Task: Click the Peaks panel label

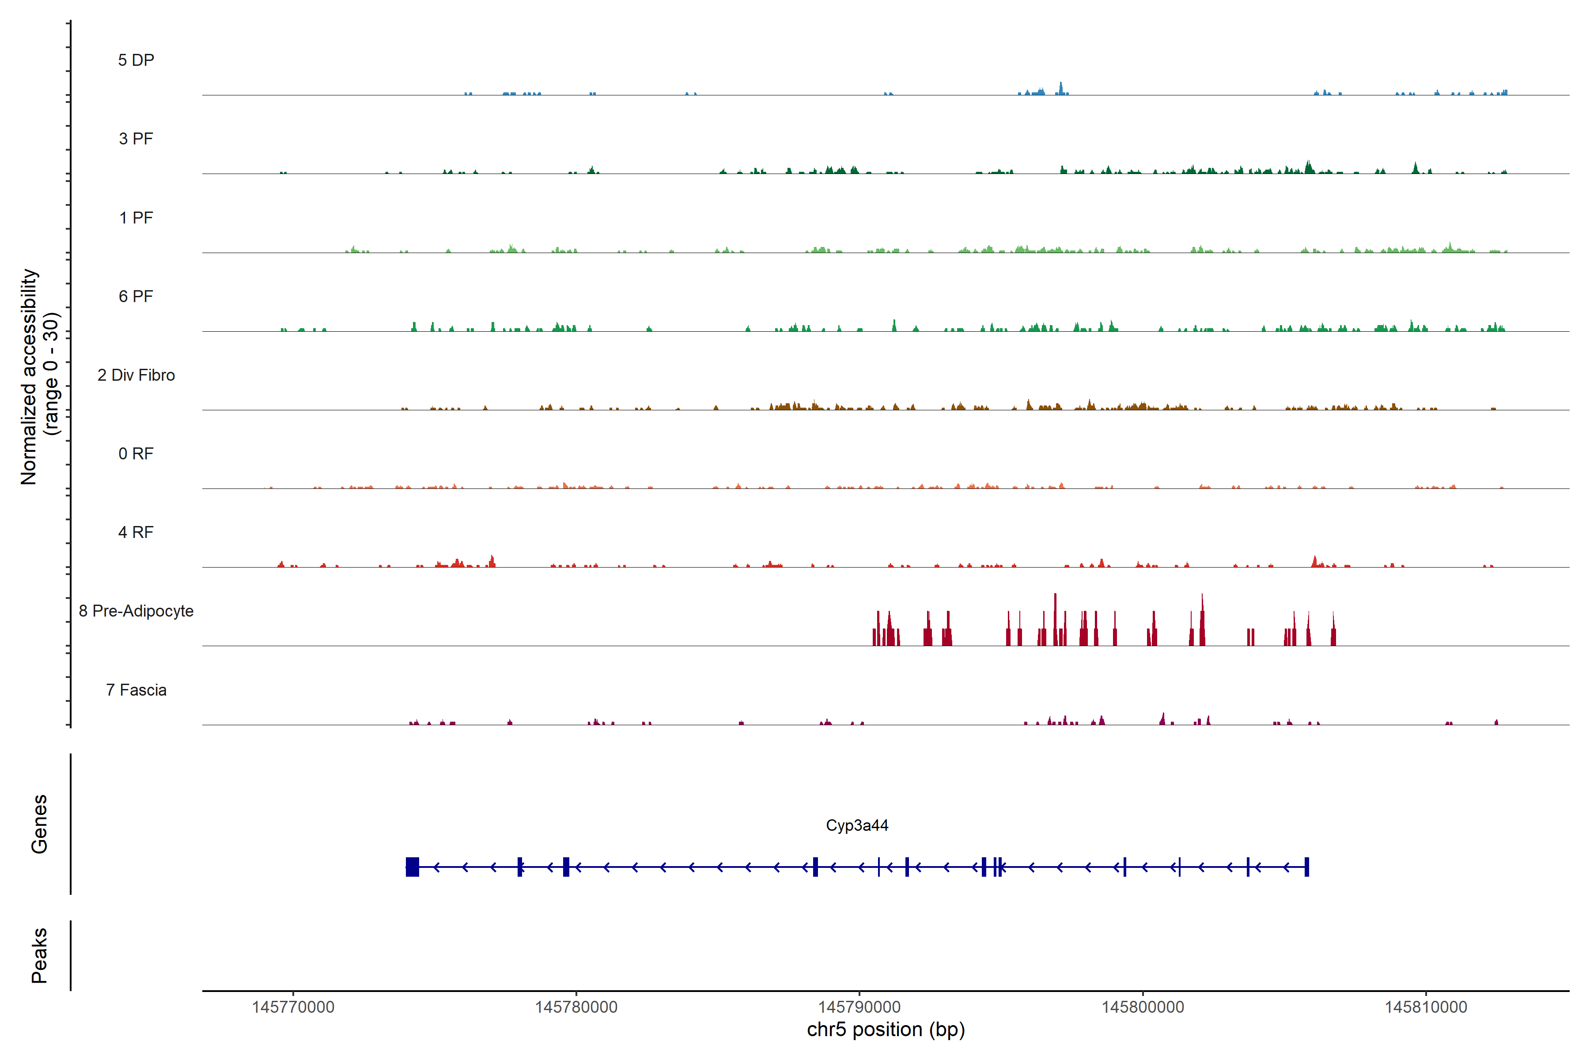Action: [x=39, y=954]
